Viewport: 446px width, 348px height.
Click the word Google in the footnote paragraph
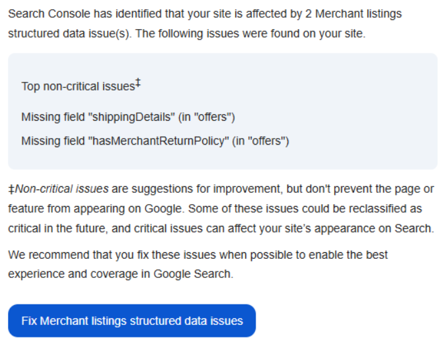pyautogui.click(x=163, y=209)
